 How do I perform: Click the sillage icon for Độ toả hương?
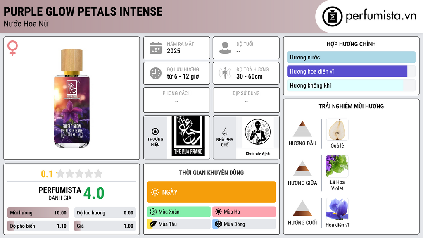(225, 73)
